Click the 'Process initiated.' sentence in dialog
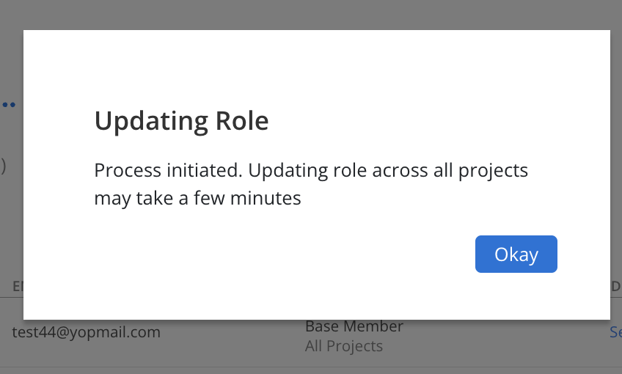The height and width of the screenshot is (374, 622). (168, 171)
